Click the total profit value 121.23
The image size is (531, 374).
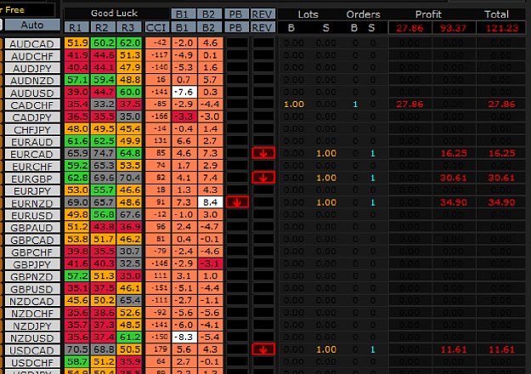point(502,28)
